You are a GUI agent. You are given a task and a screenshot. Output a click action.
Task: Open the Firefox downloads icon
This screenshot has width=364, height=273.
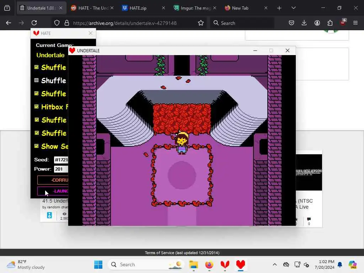pyautogui.click(x=304, y=23)
